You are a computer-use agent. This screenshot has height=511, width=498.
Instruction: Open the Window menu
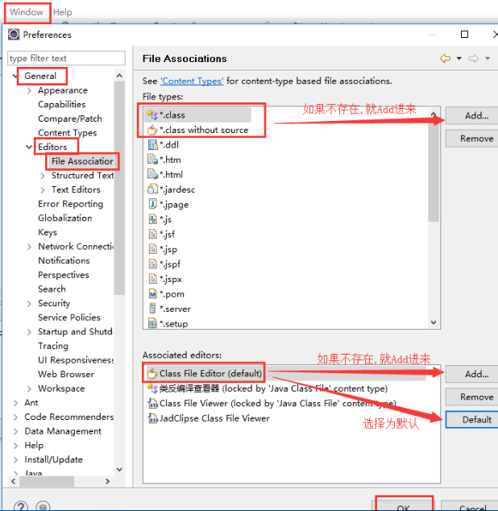[x=27, y=12]
